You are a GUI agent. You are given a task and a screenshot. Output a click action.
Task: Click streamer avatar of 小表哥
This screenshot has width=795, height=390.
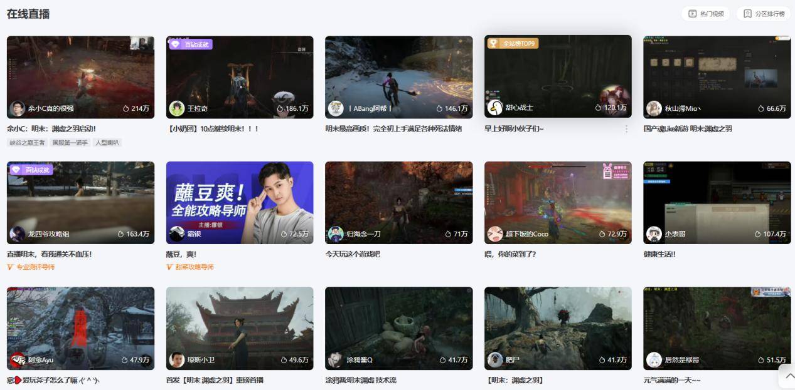click(654, 234)
